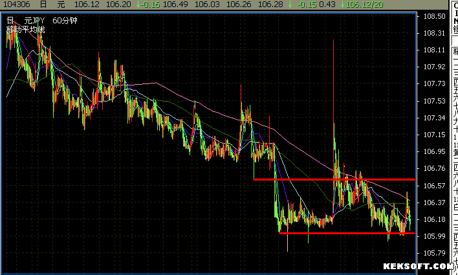
Task: Click the 104306 code in the top bar
Action: [x=17, y=5]
